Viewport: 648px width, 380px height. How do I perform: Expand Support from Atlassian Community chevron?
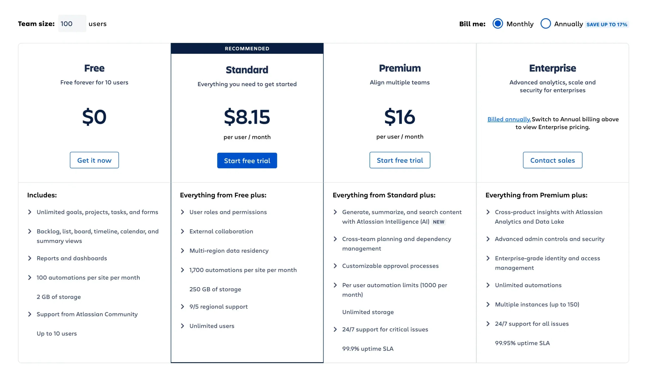pos(30,314)
